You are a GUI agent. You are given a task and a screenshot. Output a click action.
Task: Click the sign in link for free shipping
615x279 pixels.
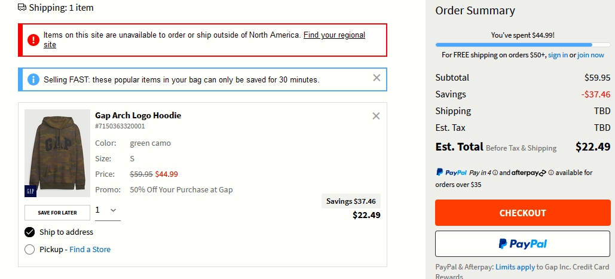[558, 55]
